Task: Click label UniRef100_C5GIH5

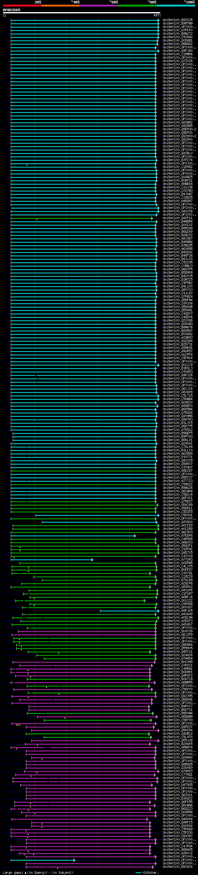Action: 178,262
